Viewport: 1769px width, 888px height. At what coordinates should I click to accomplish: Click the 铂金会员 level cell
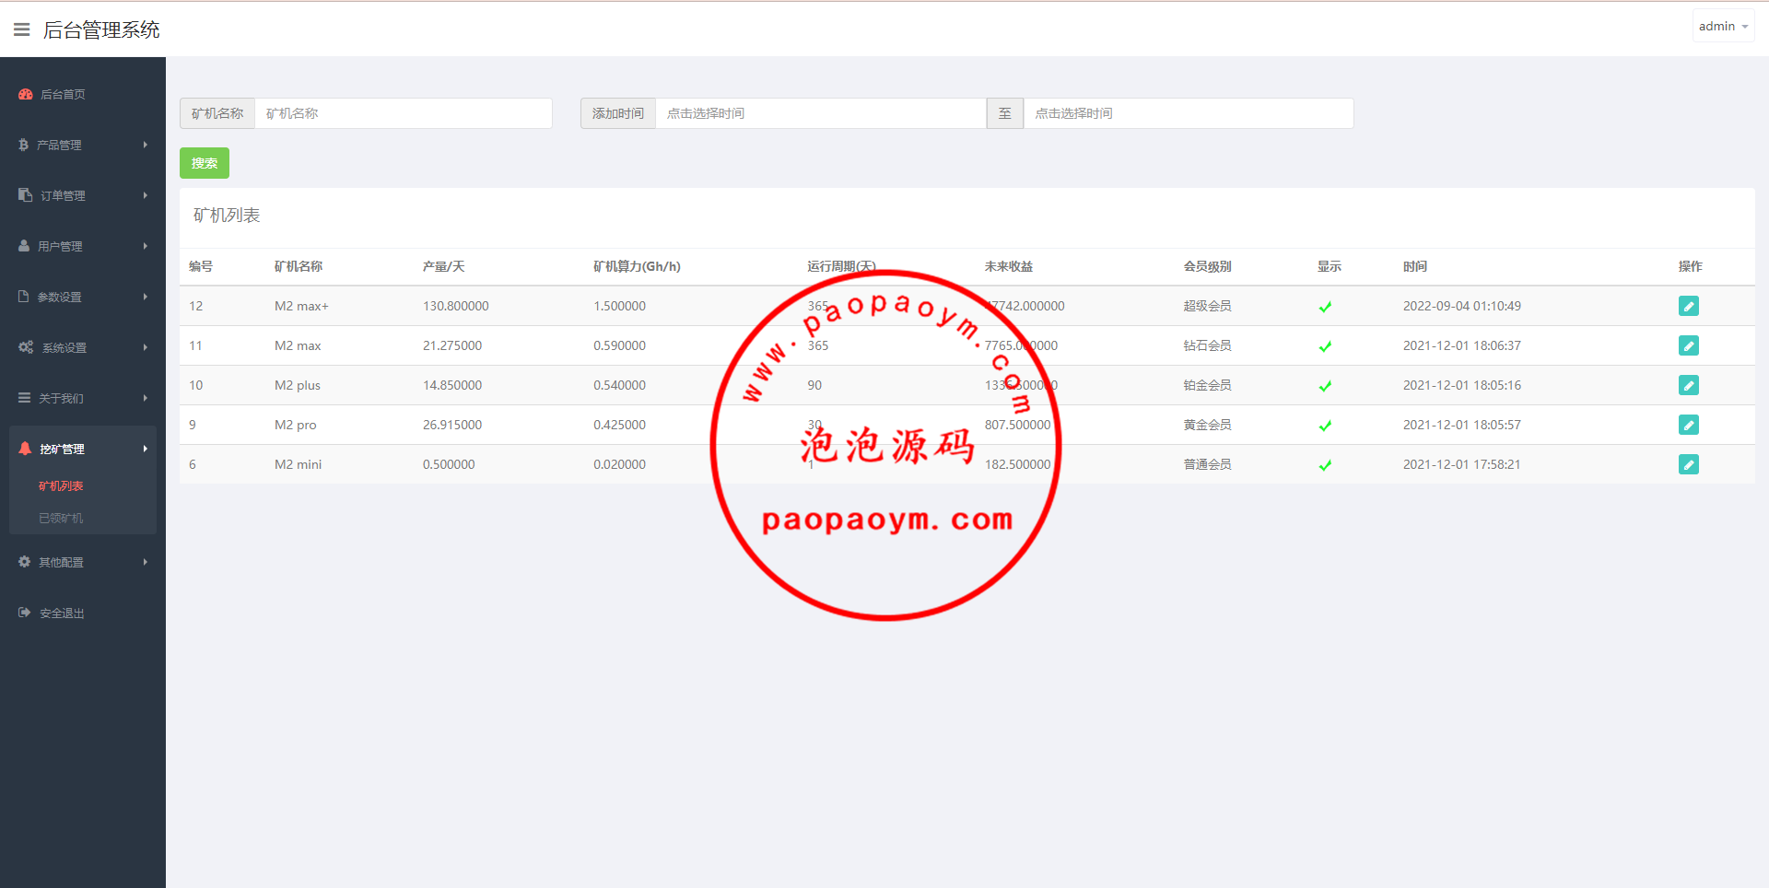tap(1208, 385)
